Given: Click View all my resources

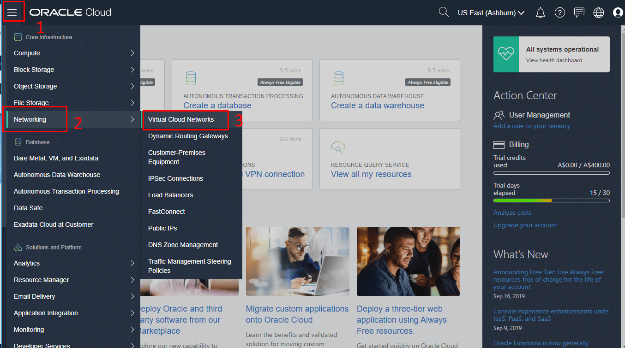Looking at the screenshot, I should pyautogui.click(x=371, y=174).
